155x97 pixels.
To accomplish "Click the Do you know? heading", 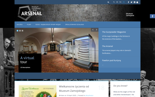I will (x=120, y=86).
